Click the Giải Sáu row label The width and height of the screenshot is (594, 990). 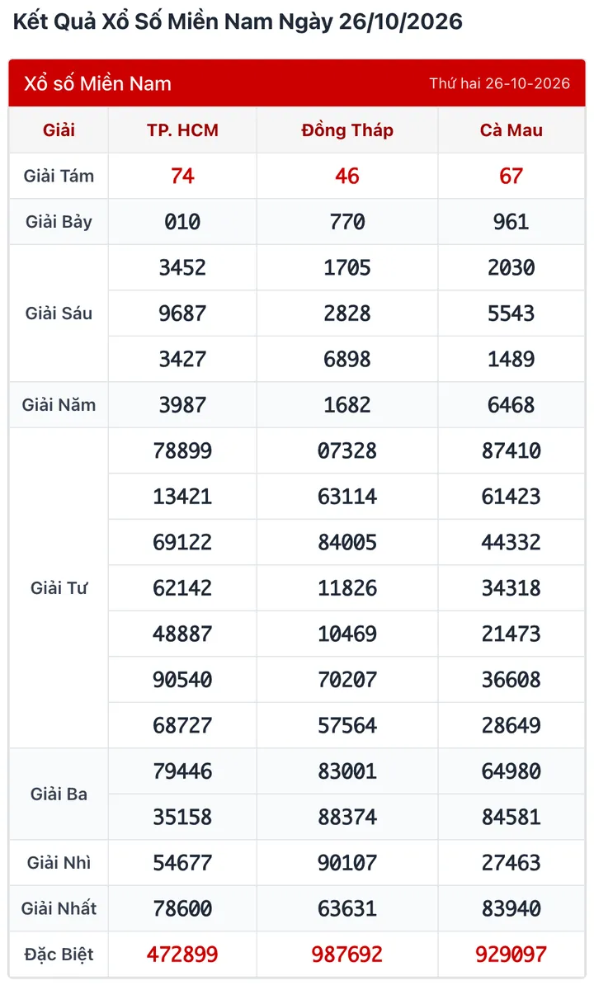[59, 313]
